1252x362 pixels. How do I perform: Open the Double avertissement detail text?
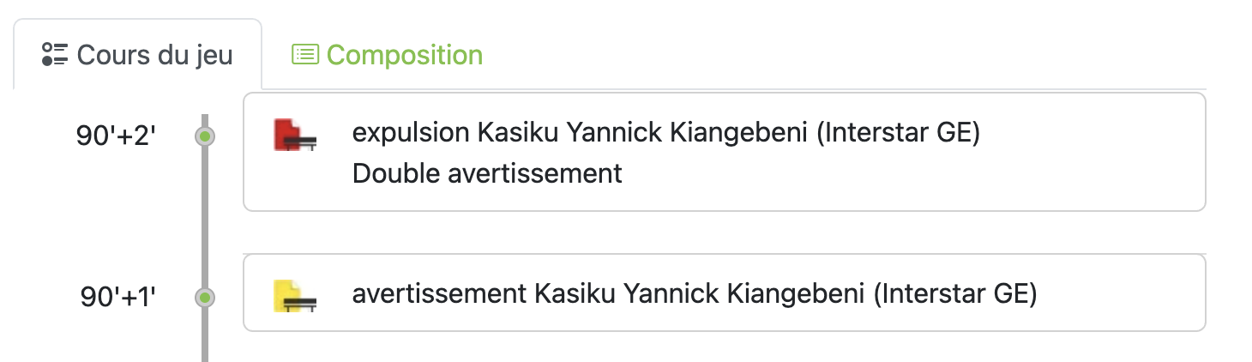[x=486, y=173]
